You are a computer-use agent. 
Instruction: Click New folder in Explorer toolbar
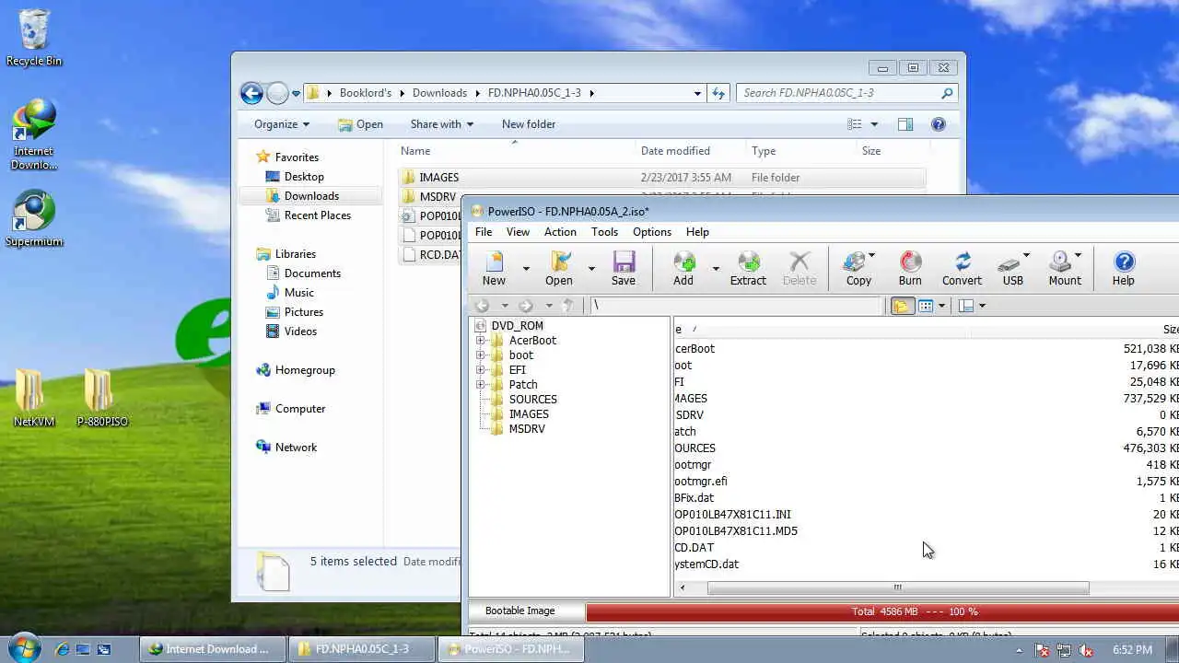(x=529, y=124)
